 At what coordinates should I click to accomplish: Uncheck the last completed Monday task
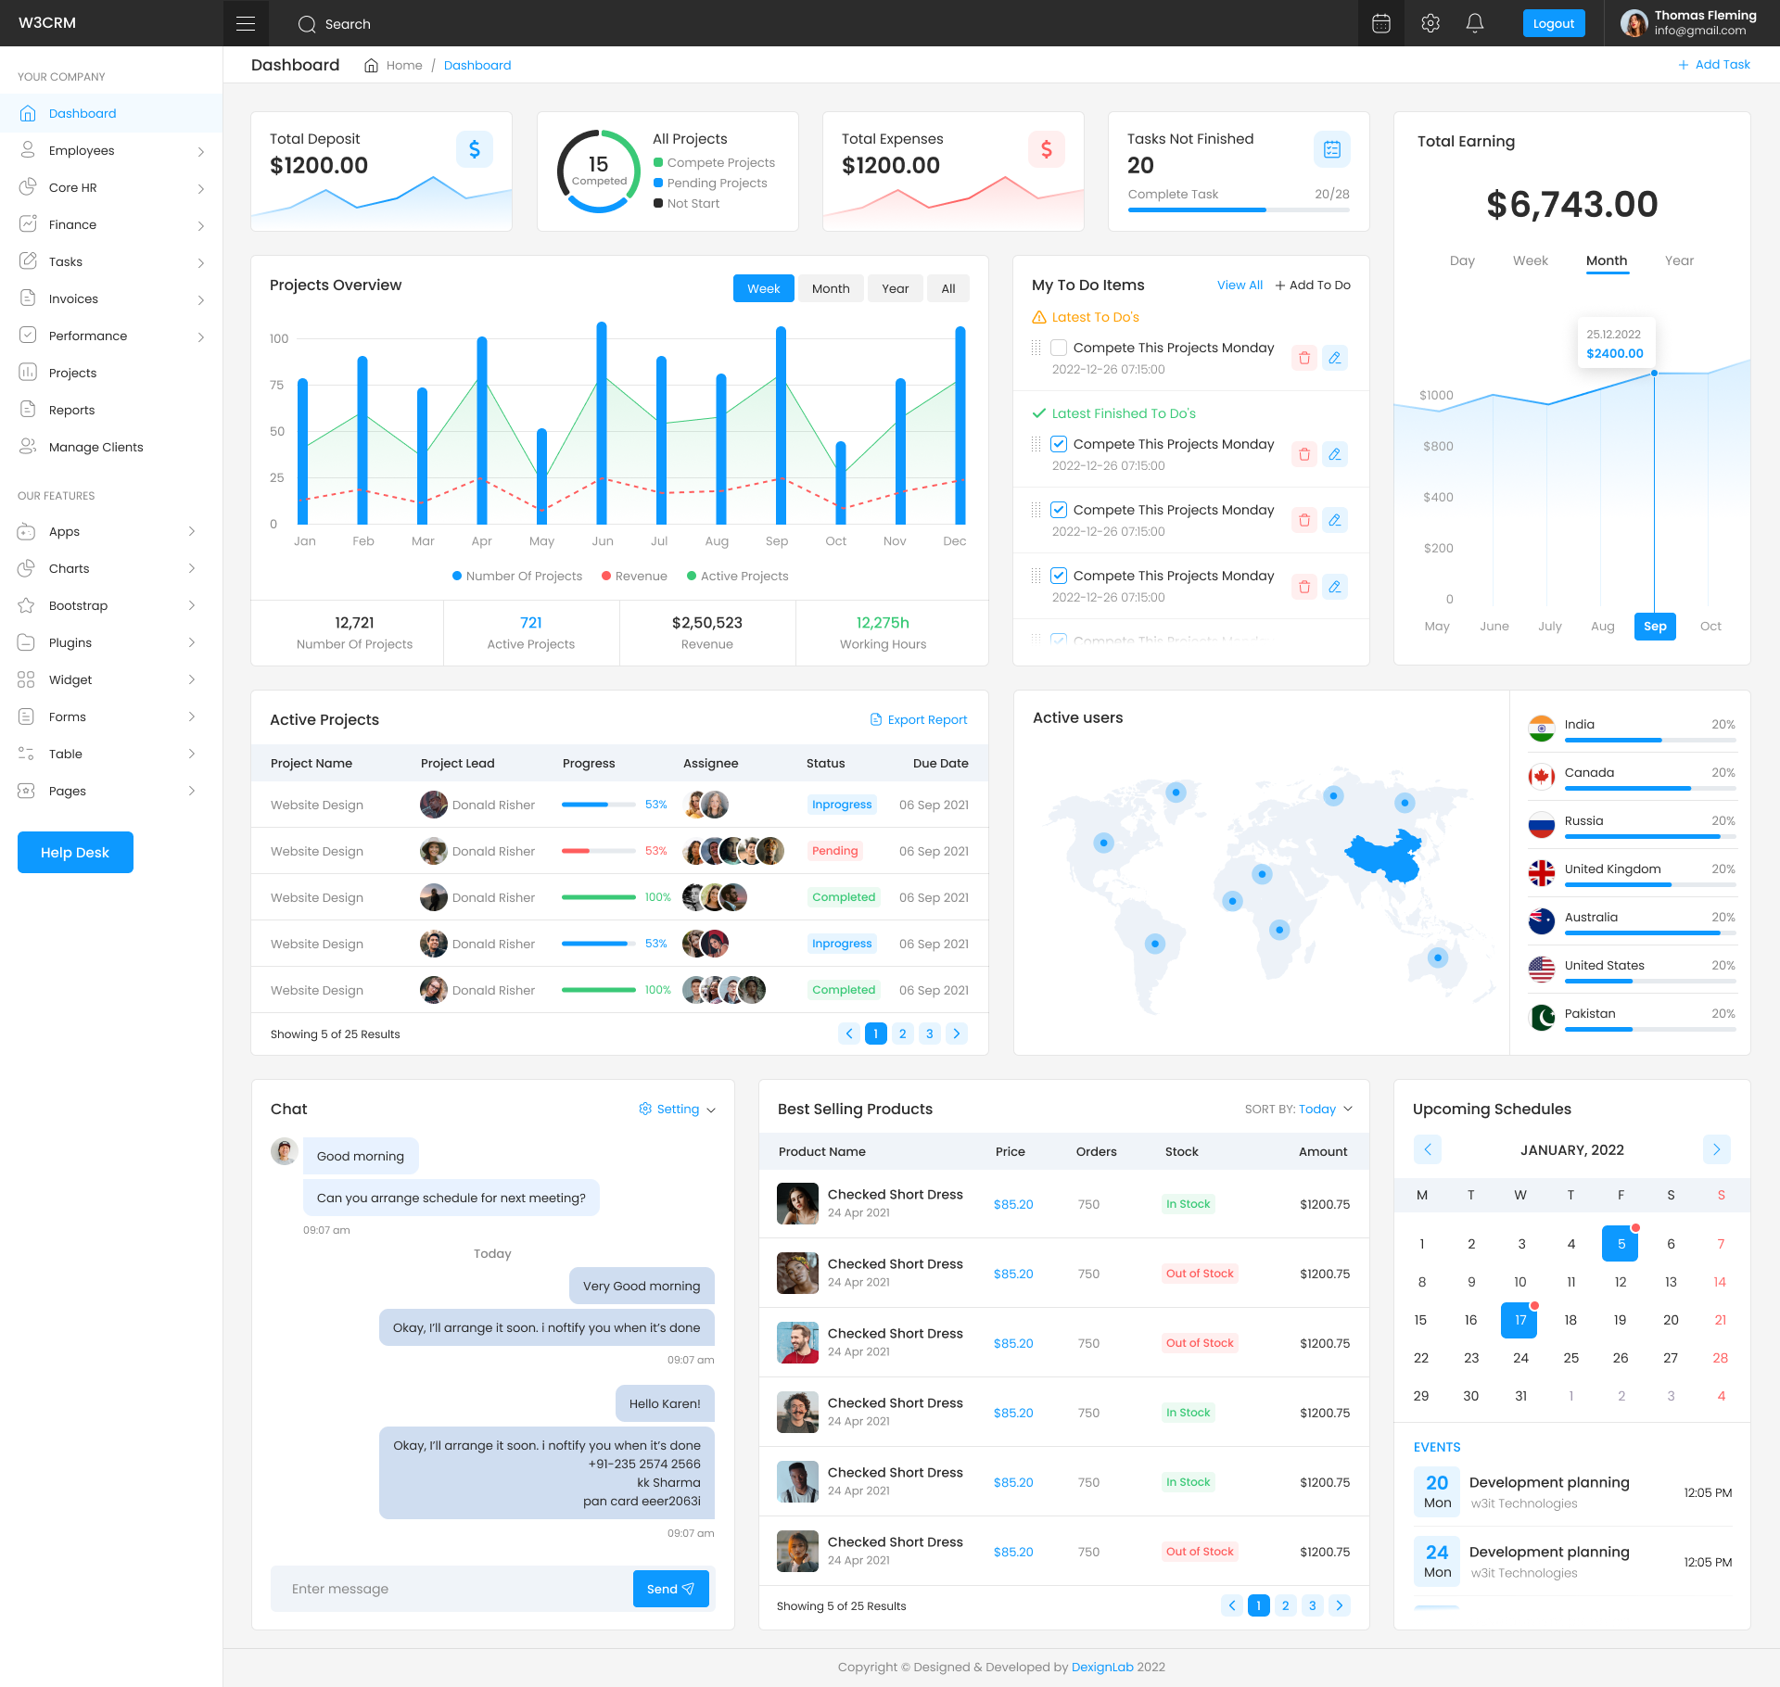point(1058,575)
